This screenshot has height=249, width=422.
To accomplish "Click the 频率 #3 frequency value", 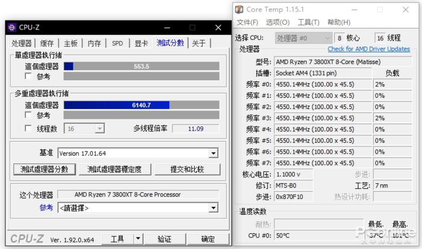I will point(323,118).
